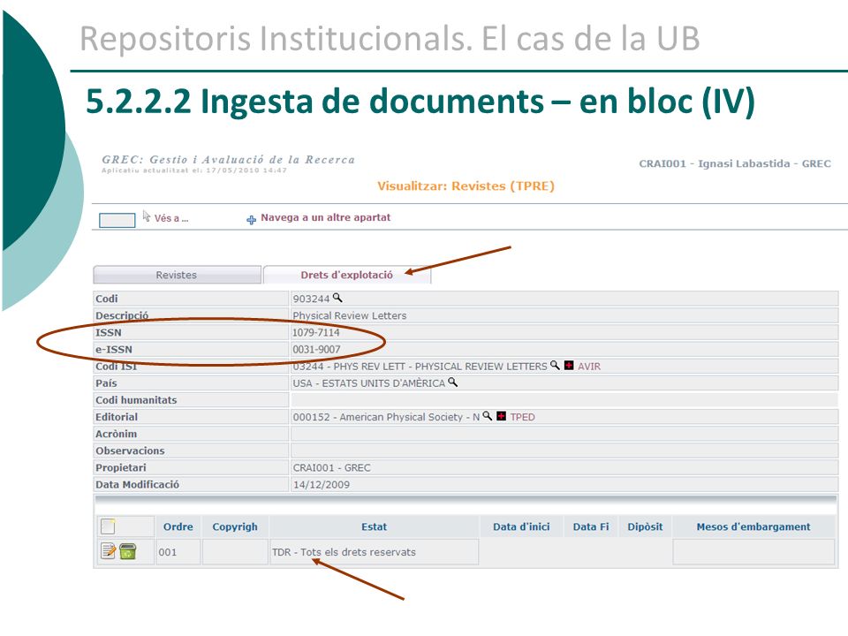
Task: Click the red plus icon before TPED
Action: point(502,416)
